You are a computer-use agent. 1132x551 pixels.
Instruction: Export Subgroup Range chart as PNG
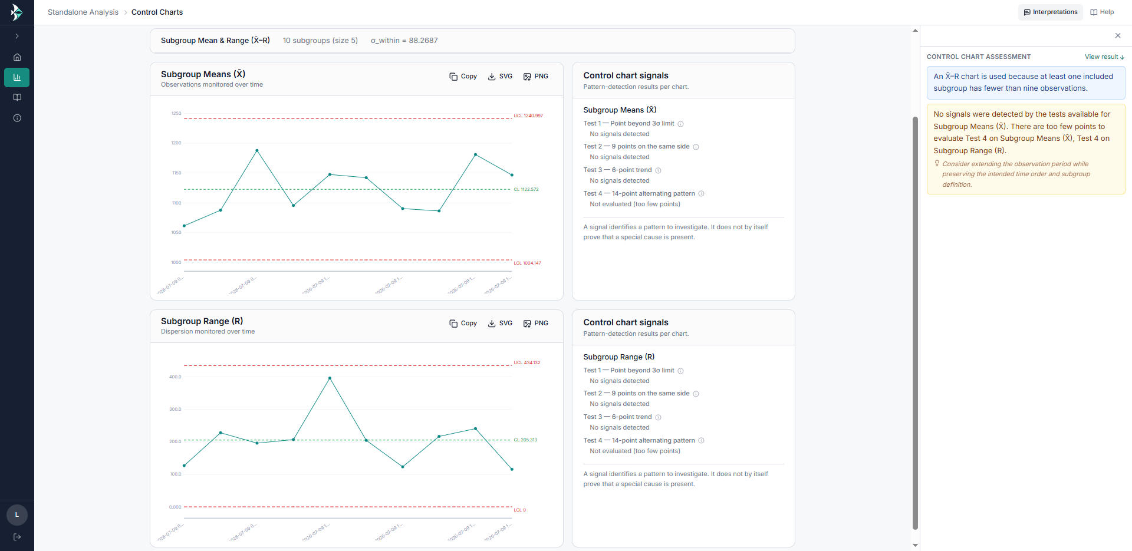click(x=535, y=324)
